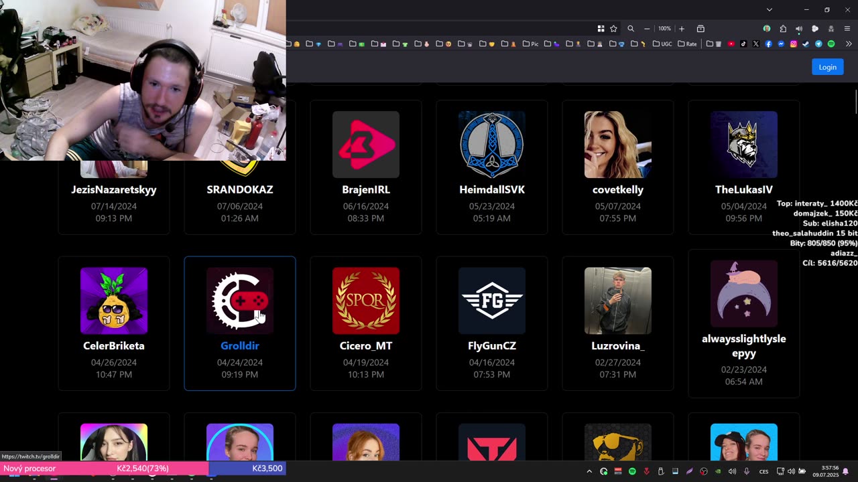Zoom in with the plus button
Image resolution: width=858 pixels, height=482 pixels.
point(682,29)
